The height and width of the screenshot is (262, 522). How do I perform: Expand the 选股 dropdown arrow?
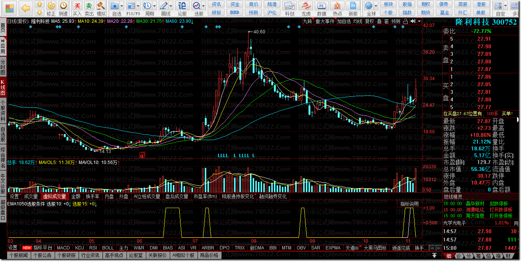tap(204, 6)
